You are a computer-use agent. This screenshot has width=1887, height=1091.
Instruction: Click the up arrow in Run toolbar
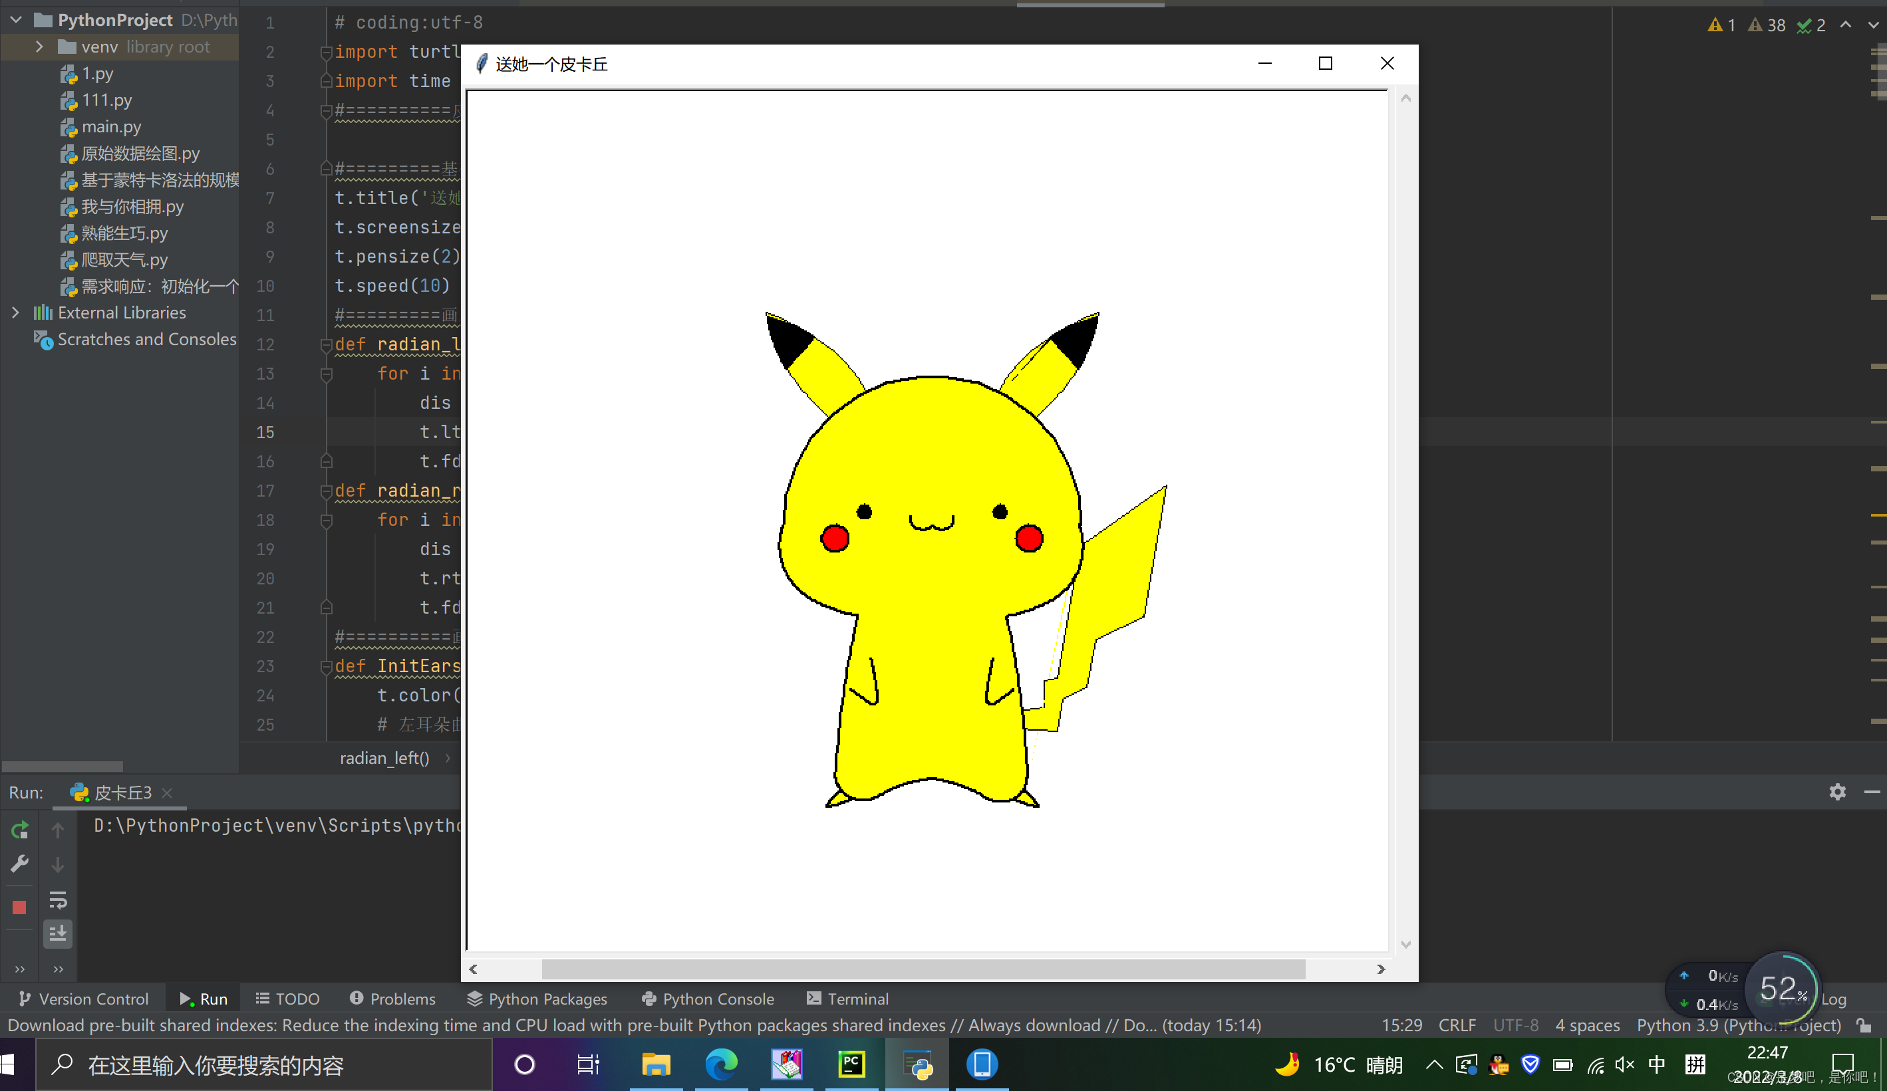58,830
